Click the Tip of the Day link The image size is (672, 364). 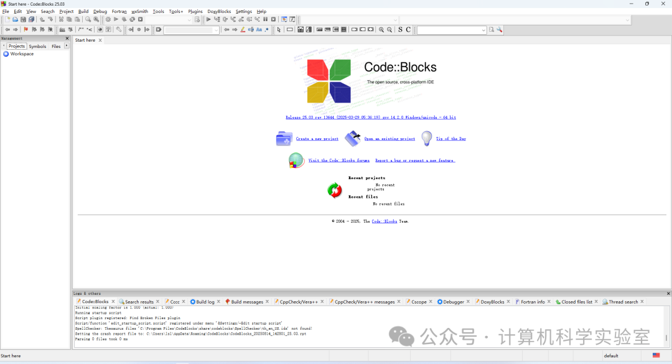click(451, 139)
